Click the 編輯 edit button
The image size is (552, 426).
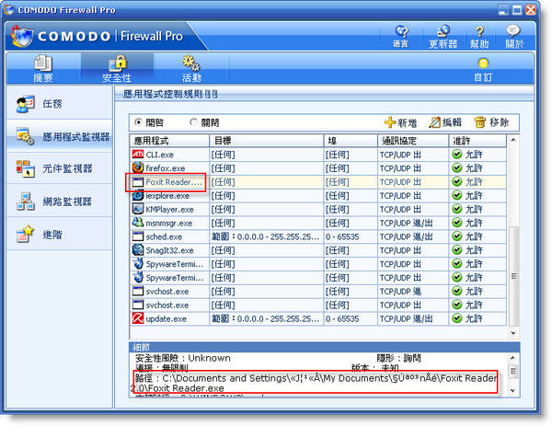445,122
